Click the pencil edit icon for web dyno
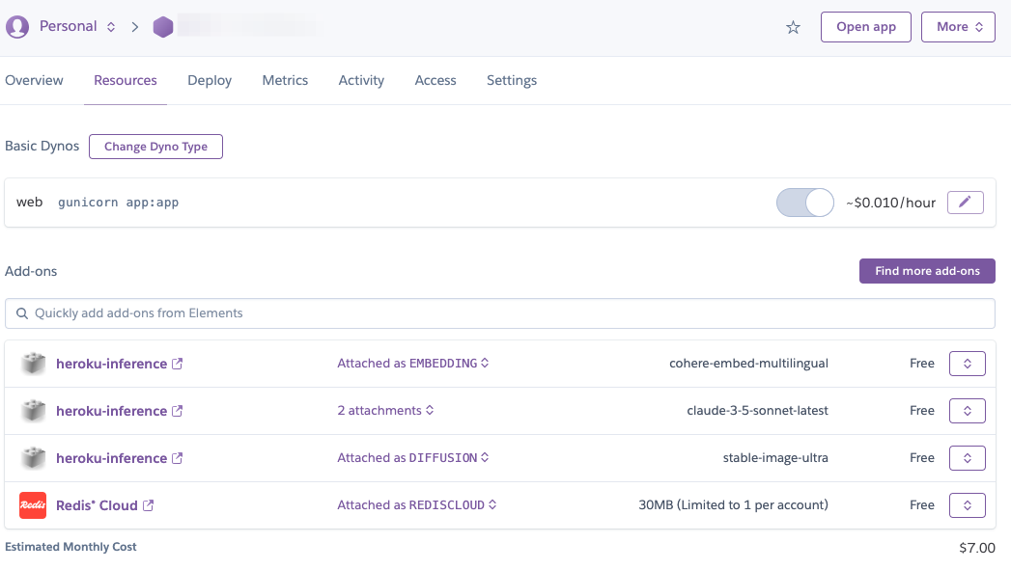This screenshot has width=1011, height=570. 965,203
